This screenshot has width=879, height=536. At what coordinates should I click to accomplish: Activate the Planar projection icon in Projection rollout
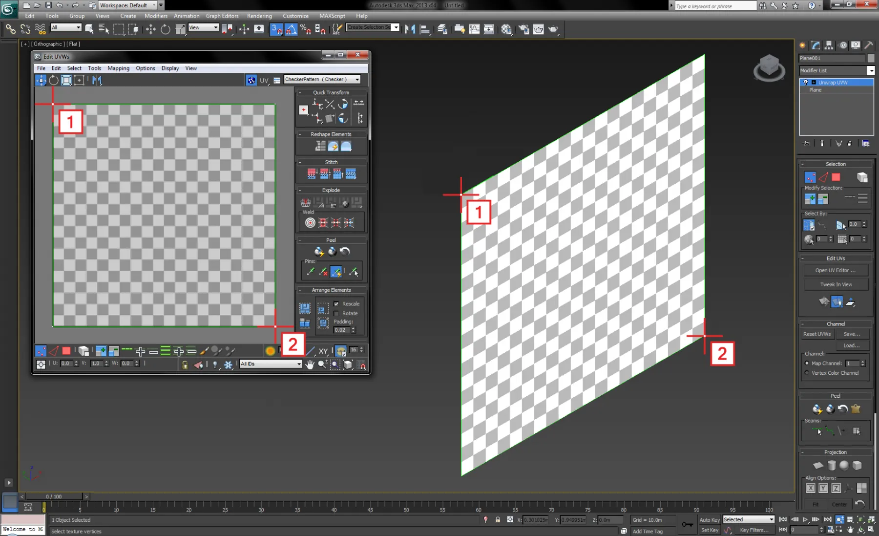coord(817,466)
